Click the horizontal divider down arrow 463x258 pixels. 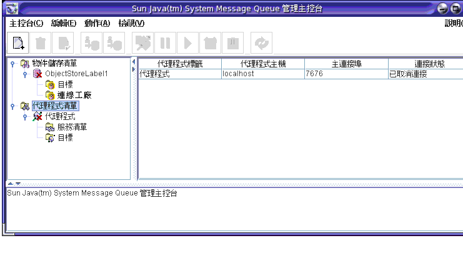click(x=18, y=184)
